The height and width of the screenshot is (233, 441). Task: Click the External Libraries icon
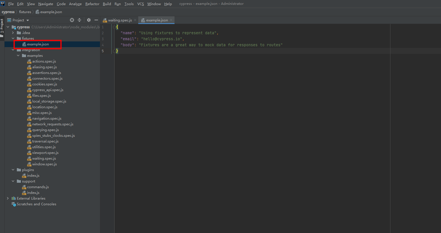pyautogui.click(x=13, y=198)
